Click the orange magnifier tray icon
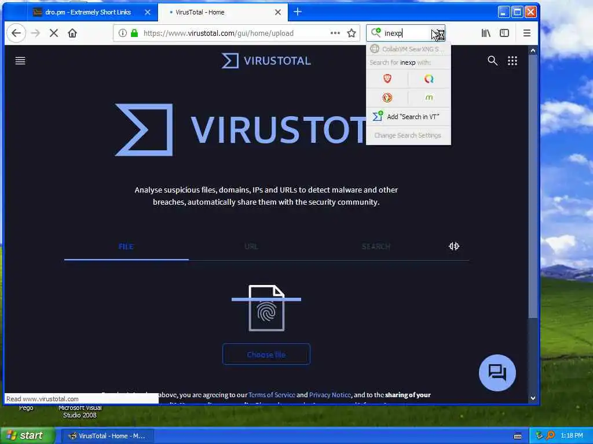Image resolution: width=593 pixels, height=444 pixels. 550,435
